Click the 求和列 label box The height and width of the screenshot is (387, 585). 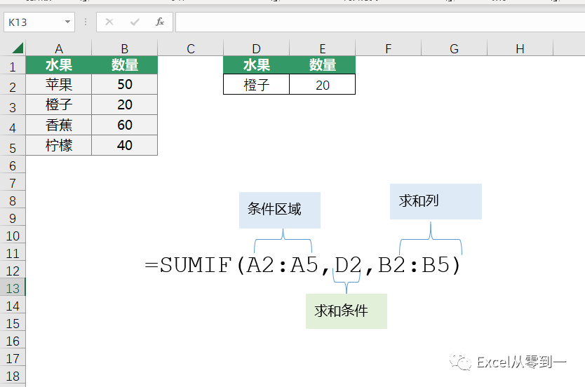click(x=436, y=201)
